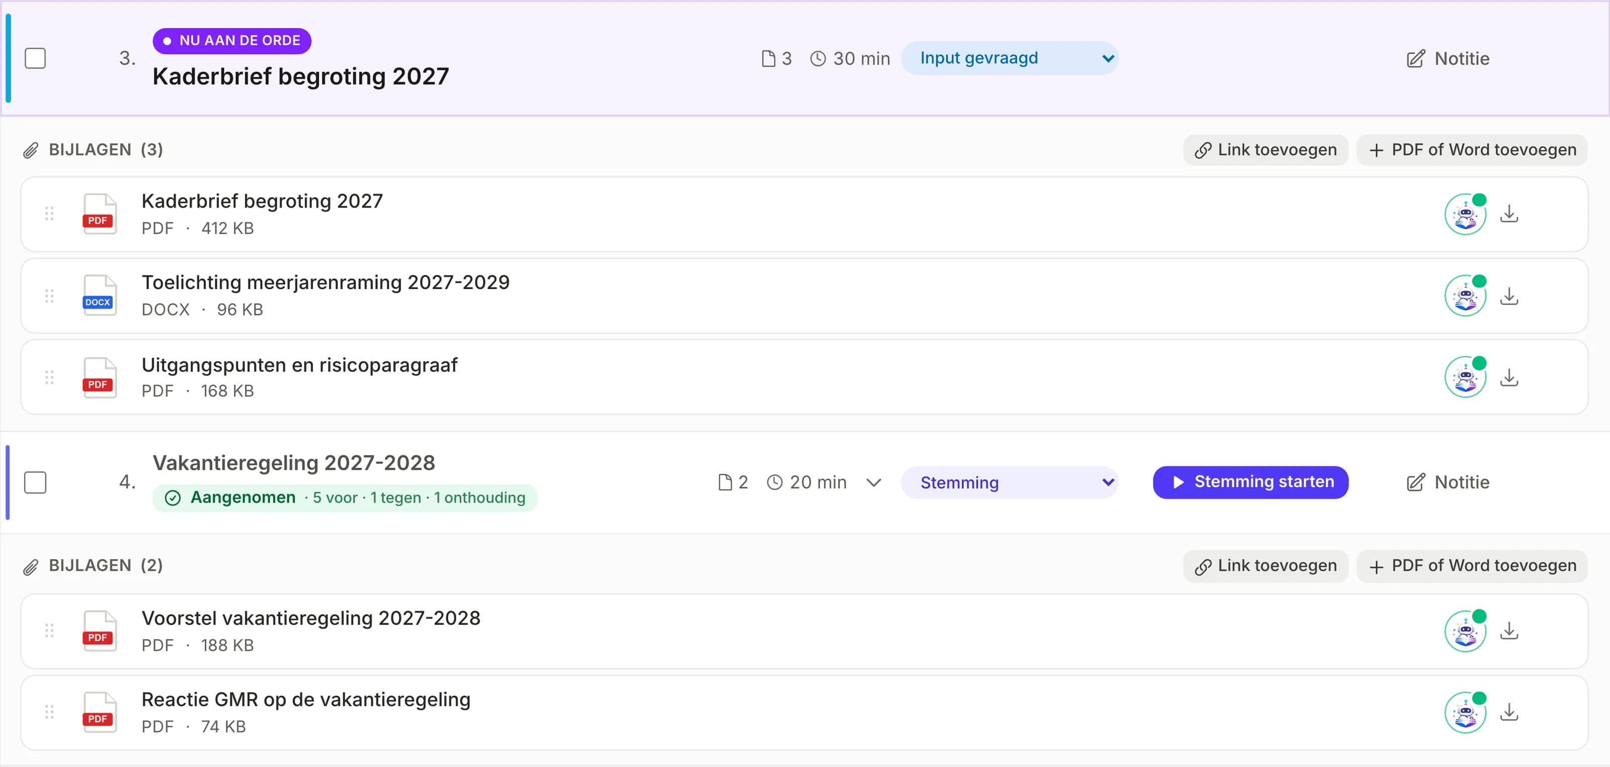Grab drag handle of Kaderbrief begroting 2027 attachment
Image resolution: width=1610 pixels, height=767 pixels.
(49, 214)
